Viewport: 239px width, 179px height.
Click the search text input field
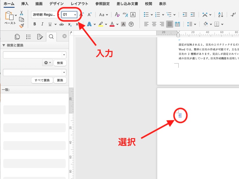coord(33,55)
